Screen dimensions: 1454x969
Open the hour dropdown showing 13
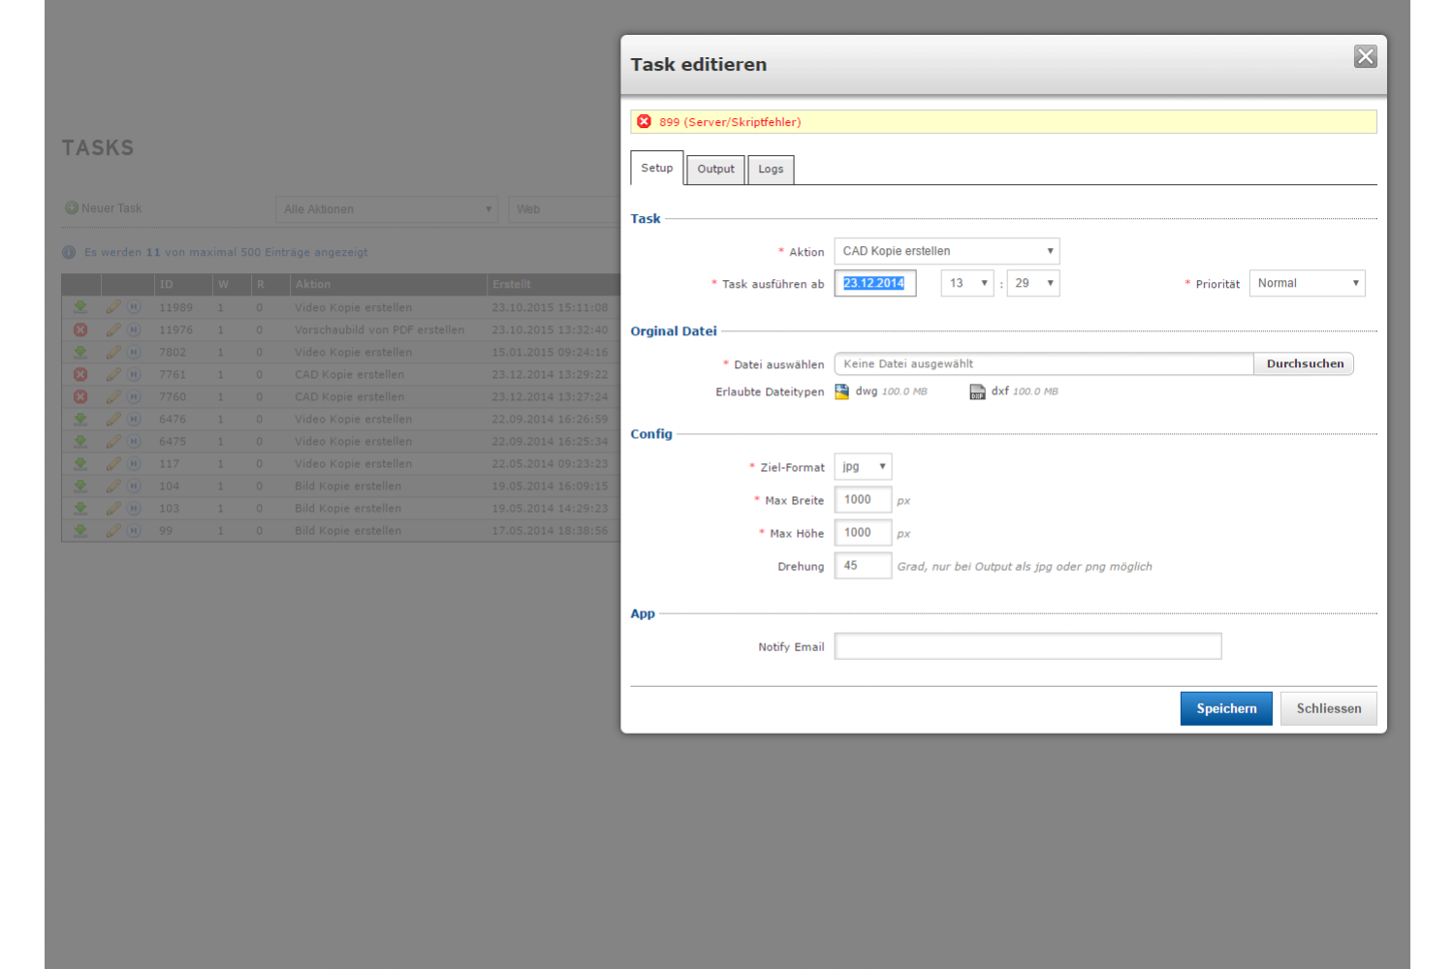(966, 283)
